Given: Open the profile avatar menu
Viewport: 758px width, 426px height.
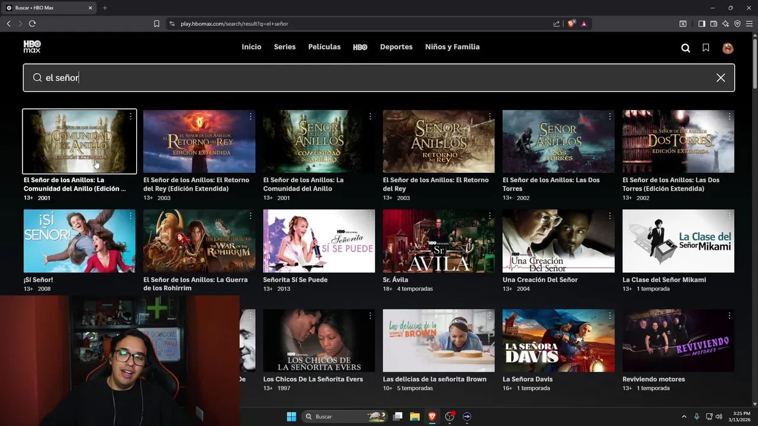Looking at the screenshot, I should tap(728, 48).
